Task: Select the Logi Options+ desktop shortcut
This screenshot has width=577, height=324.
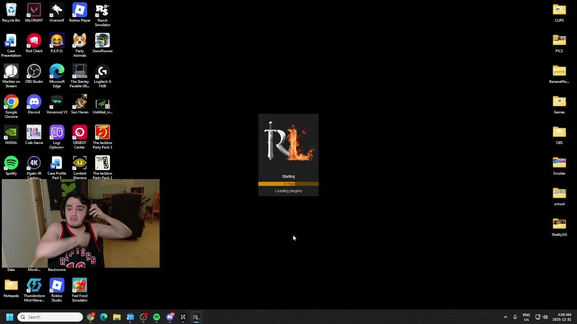Action: point(57,137)
